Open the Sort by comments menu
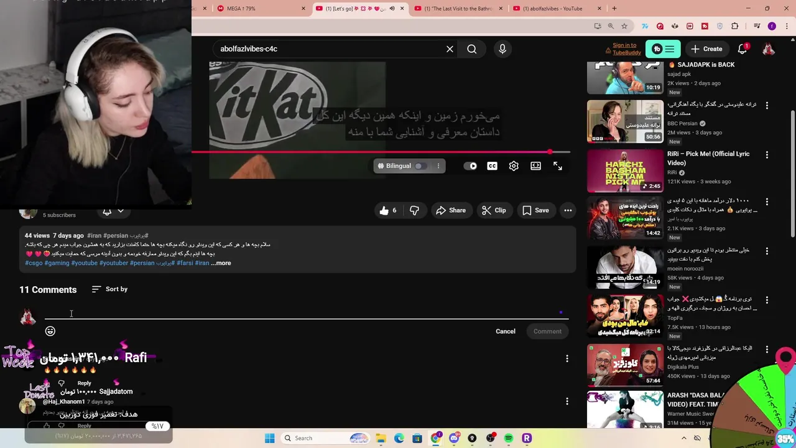 [x=109, y=289]
